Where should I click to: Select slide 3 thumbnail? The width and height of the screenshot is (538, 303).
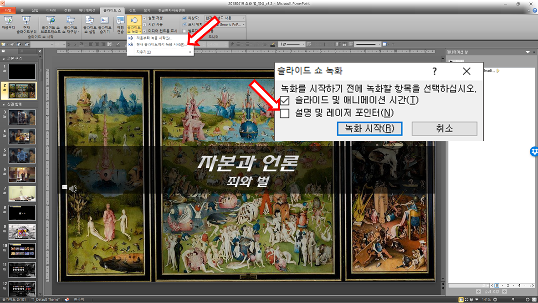pyautogui.click(x=22, y=118)
